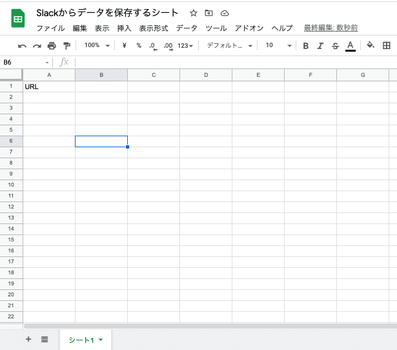Select column B header
This screenshot has width=397, height=350.
click(x=101, y=75)
